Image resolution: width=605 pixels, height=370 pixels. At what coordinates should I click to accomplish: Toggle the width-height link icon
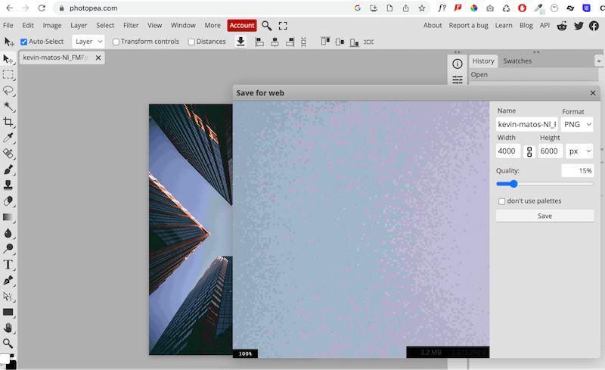click(x=529, y=151)
